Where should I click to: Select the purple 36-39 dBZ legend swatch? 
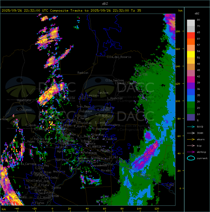(191, 86)
